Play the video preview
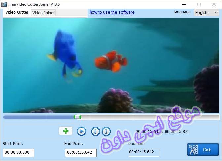 81,131
